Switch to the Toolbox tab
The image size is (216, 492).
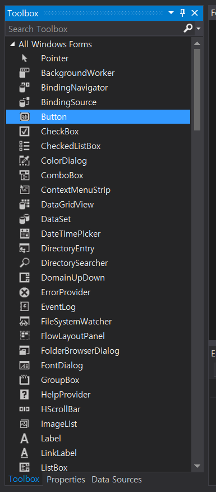[x=24, y=479]
